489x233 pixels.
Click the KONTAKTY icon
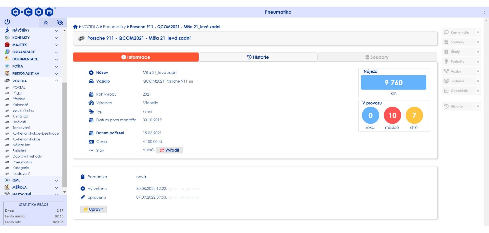[7, 38]
